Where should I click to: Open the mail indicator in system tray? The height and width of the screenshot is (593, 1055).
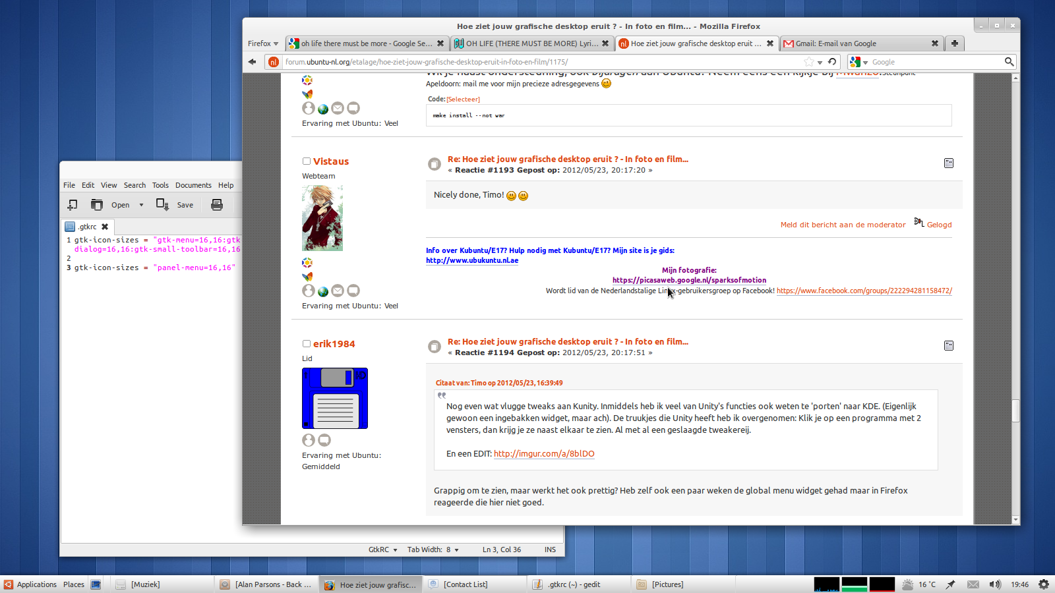[973, 584]
